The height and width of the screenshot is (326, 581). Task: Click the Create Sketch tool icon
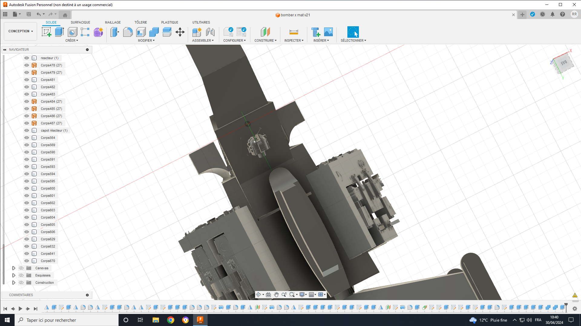[46, 32]
